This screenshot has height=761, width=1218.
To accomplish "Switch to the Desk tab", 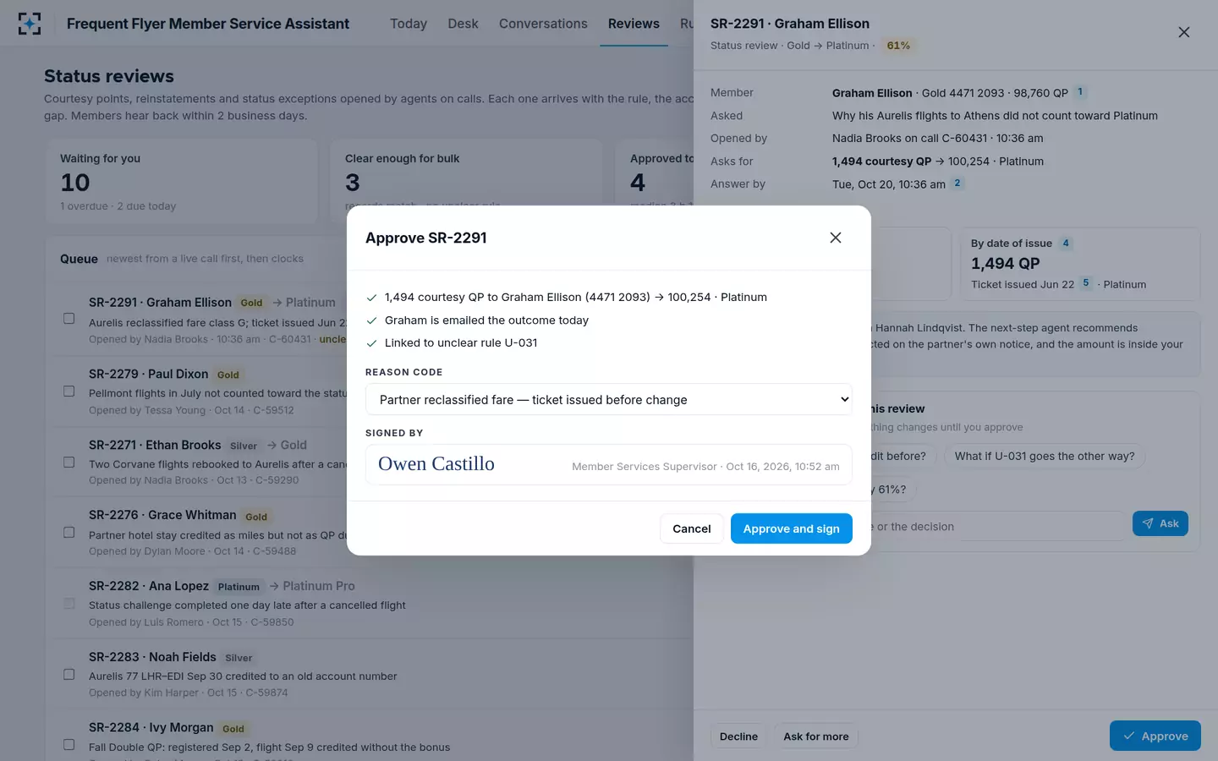I will click(x=463, y=24).
